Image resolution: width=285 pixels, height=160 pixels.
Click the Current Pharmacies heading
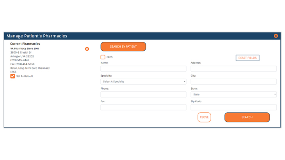point(25,44)
